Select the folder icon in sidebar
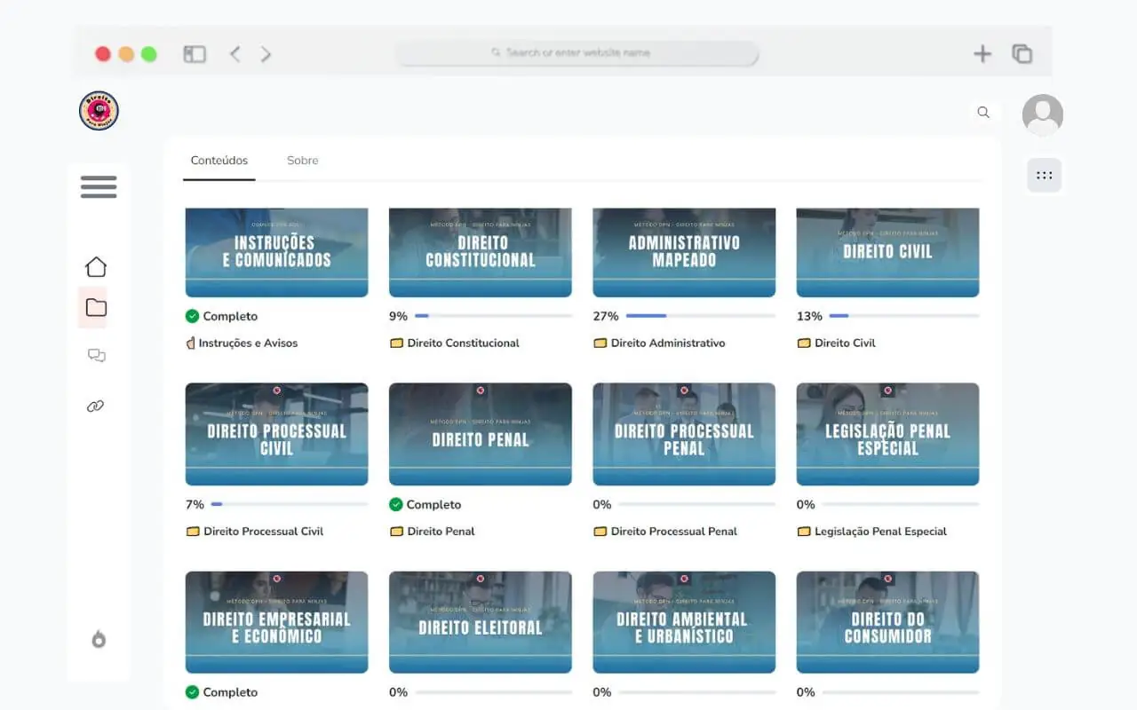Image resolution: width=1137 pixels, height=710 pixels. (x=96, y=308)
